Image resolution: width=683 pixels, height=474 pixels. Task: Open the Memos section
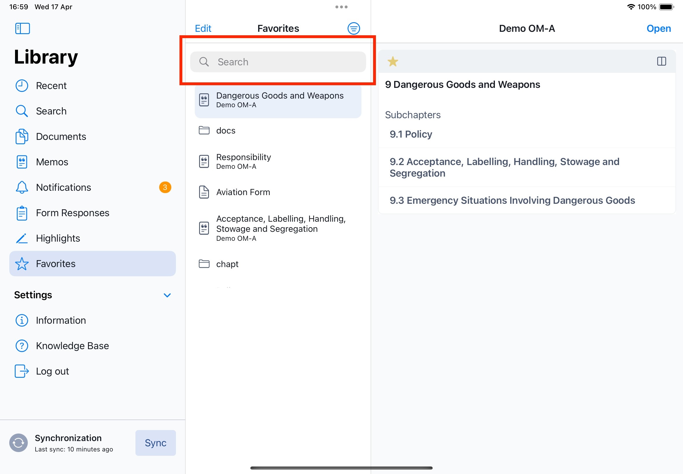pyautogui.click(x=52, y=162)
